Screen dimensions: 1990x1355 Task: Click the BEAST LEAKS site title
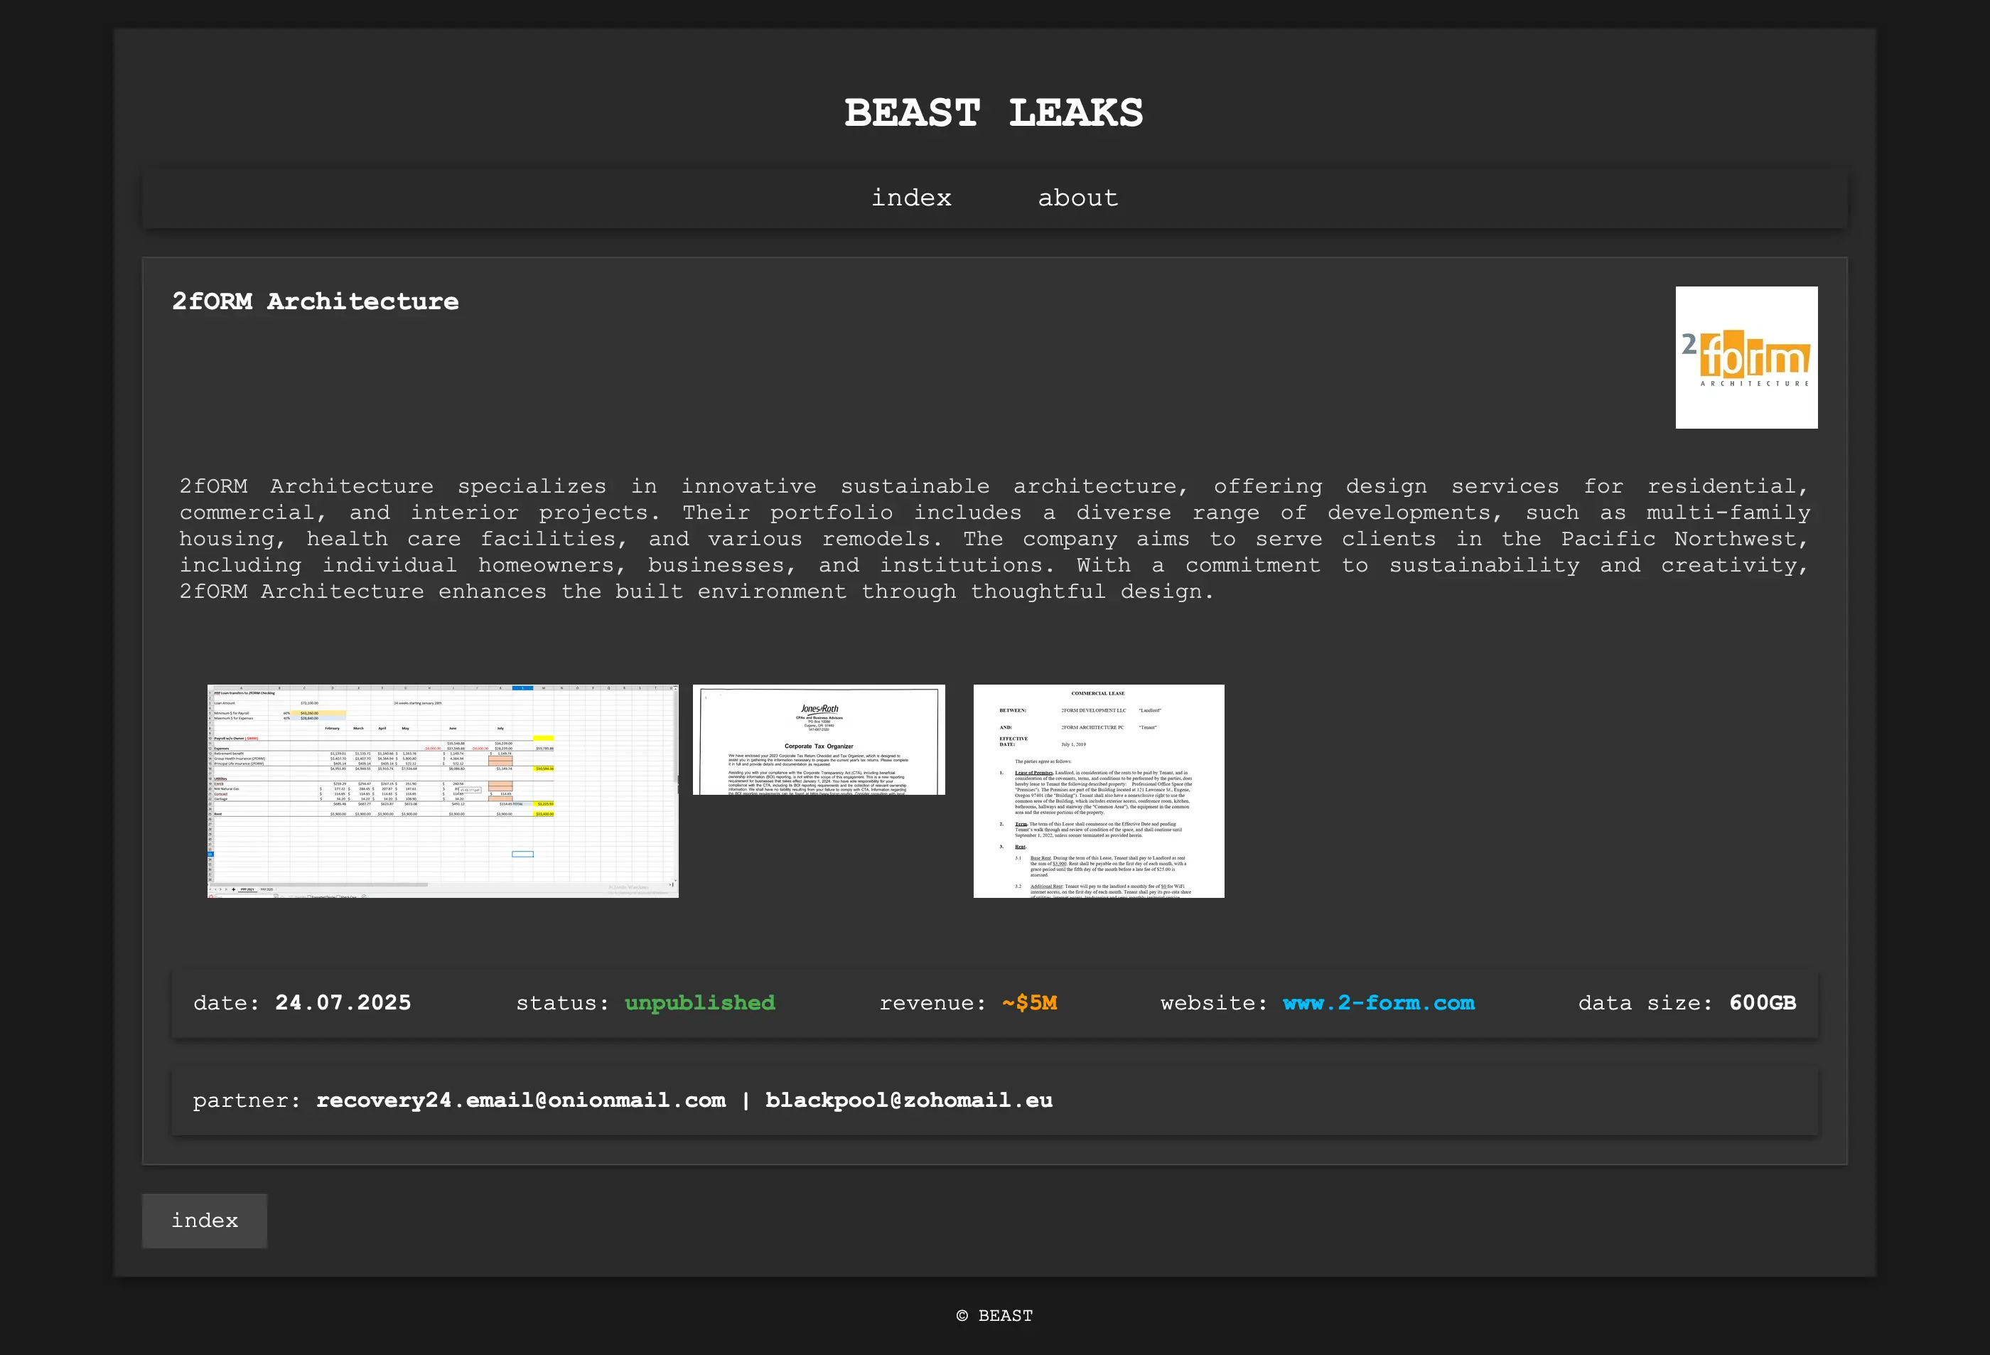pos(994,113)
